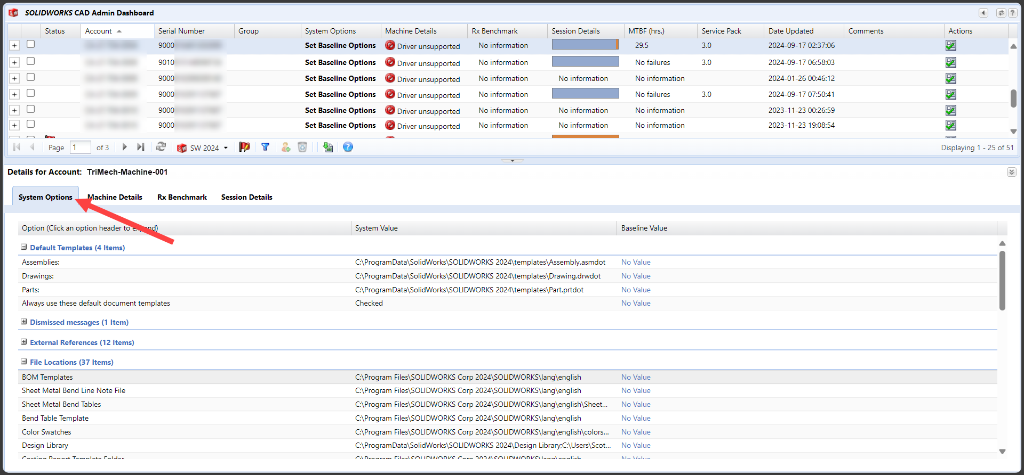Click the MTBF (hrs.) column header
This screenshot has height=475, width=1024.
click(660, 31)
